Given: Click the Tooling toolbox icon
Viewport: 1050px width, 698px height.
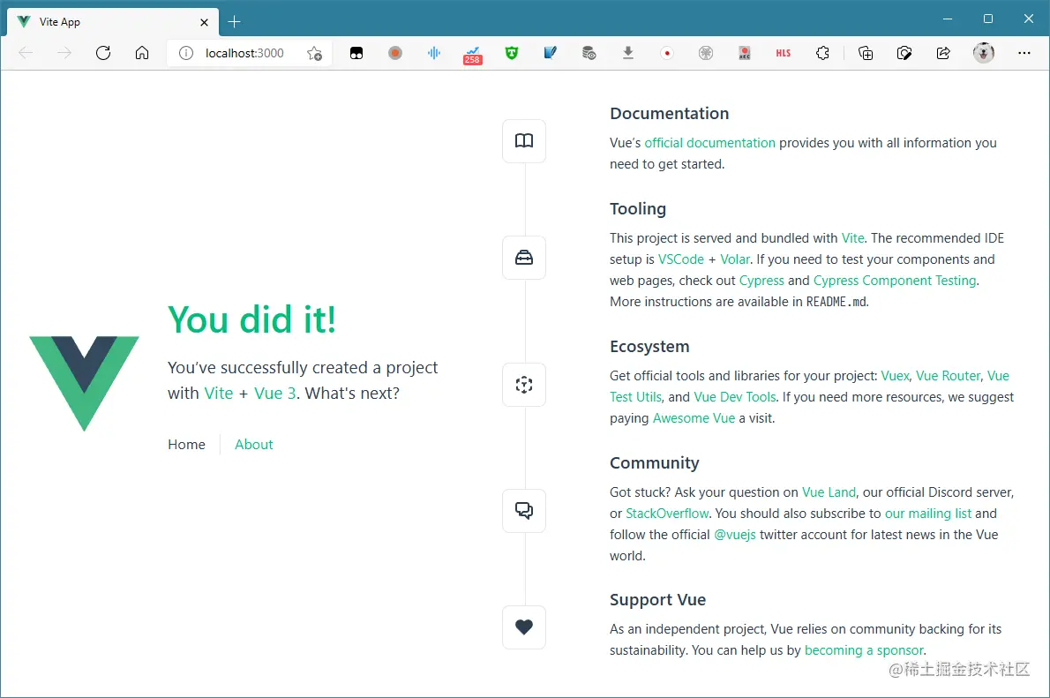Looking at the screenshot, I should (523, 258).
